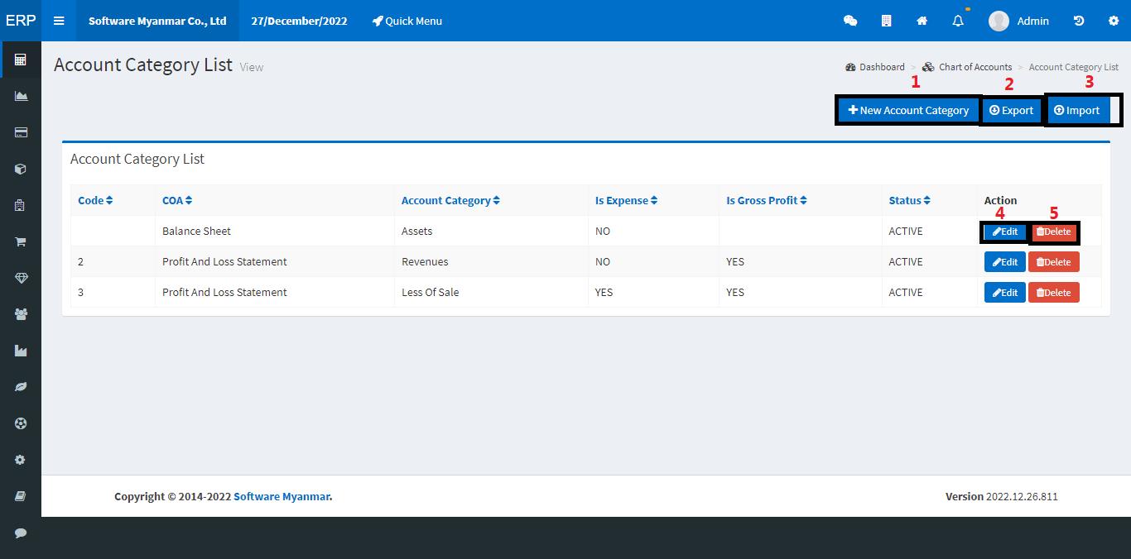Open the Admin user avatar

999,21
